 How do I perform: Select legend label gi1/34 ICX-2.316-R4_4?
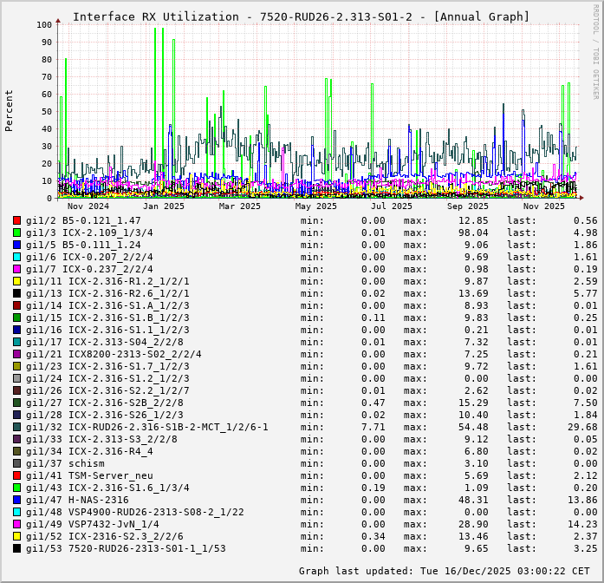89,451
